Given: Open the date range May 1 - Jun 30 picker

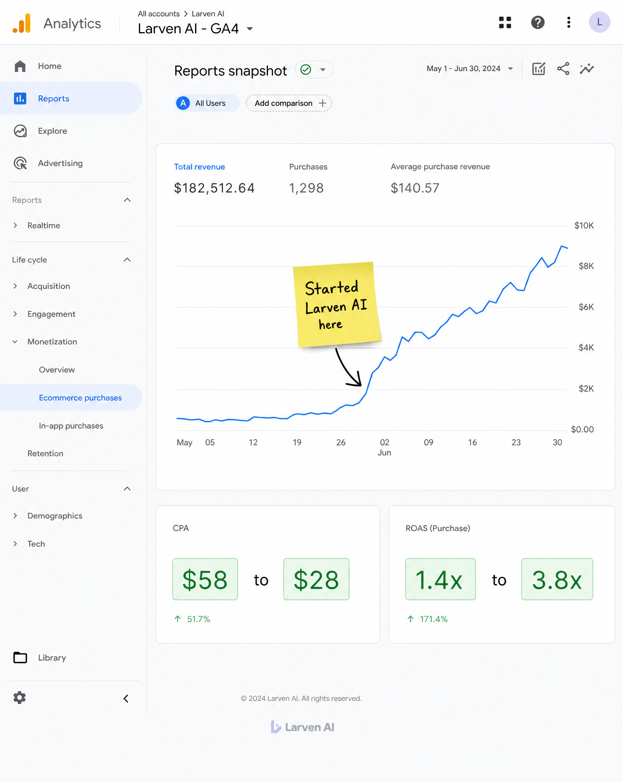Looking at the screenshot, I should tap(470, 69).
